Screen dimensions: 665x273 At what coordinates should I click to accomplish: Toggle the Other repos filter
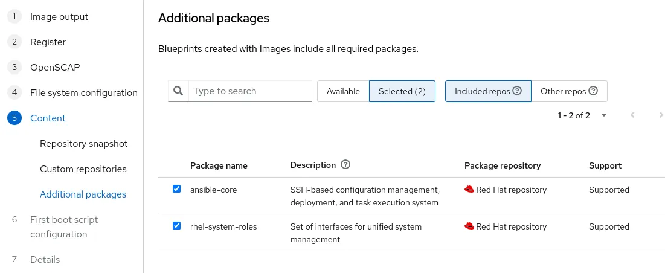tap(568, 91)
